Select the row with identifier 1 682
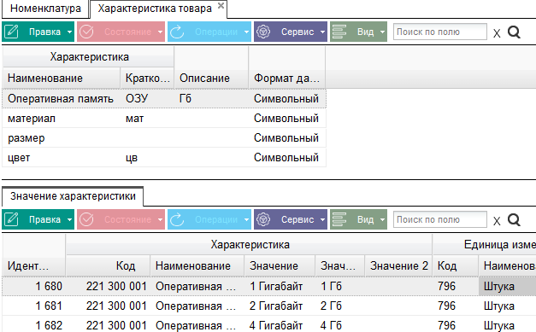The image size is (536, 332). [269, 325]
